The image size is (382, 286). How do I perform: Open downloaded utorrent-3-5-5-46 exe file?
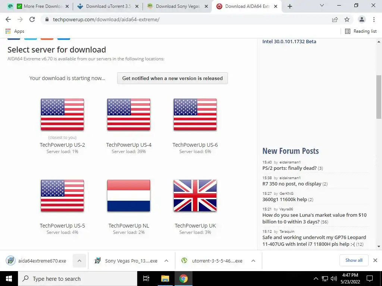point(217,261)
